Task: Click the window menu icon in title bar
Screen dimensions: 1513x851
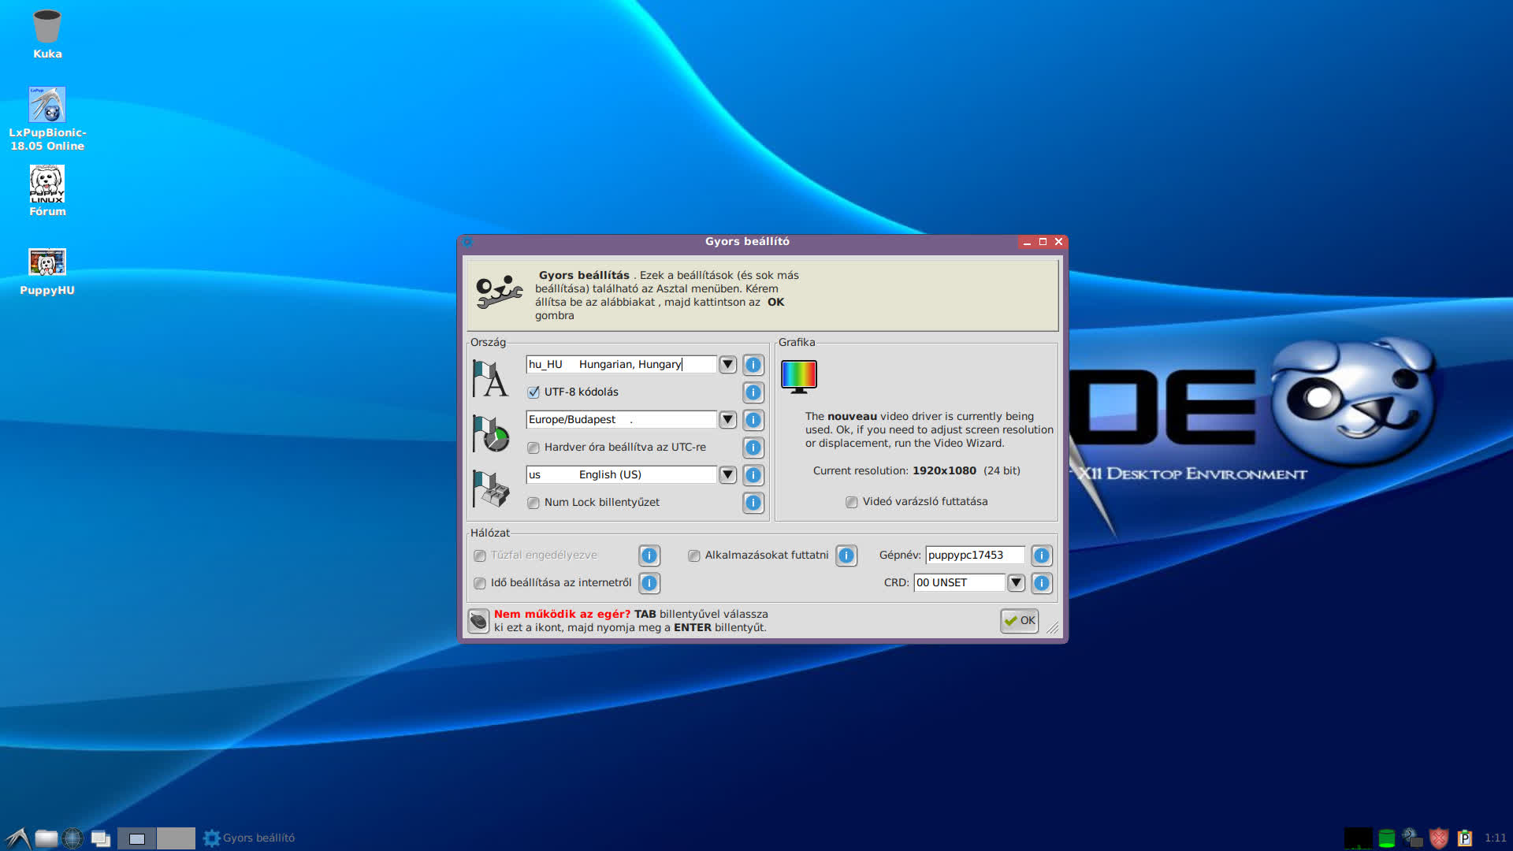Action: click(x=467, y=242)
